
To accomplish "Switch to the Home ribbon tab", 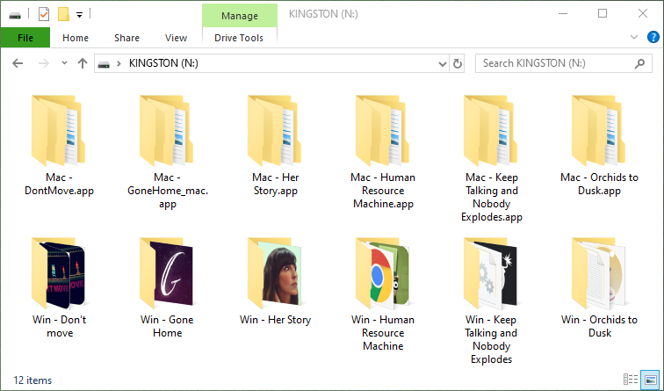I will 76,38.
